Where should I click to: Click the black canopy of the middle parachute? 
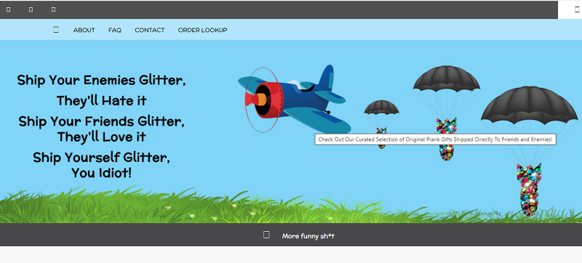click(x=447, y=78)
